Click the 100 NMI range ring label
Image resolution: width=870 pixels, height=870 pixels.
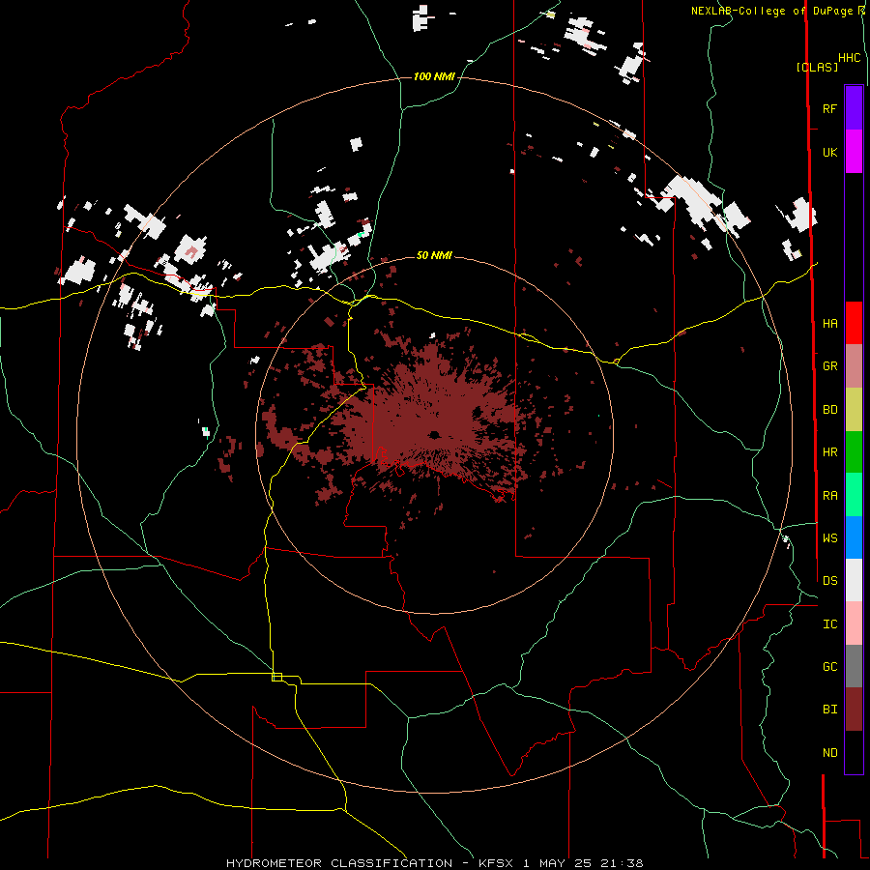tap(434, 76)
